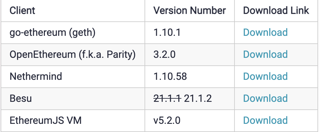Image resolution: width=320 pixels, height=132 pixels.
Task: Click the Download Link column header
Action: pyautogui.click(x=276, y=10)
